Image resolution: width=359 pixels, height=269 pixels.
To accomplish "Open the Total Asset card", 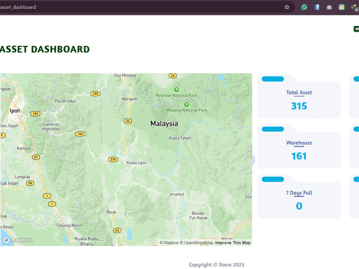I will (x=299, y=96).
